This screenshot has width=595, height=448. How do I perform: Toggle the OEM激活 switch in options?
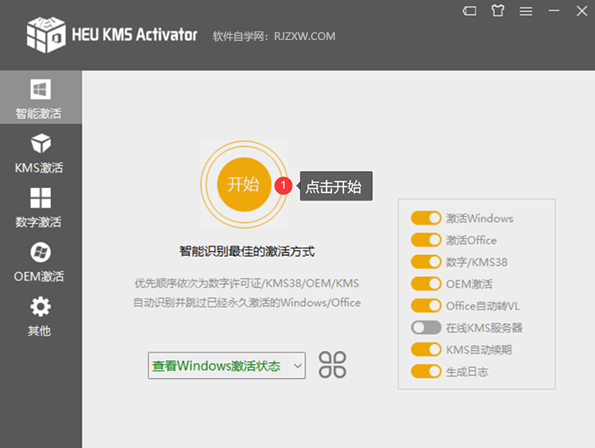[426, 284]
